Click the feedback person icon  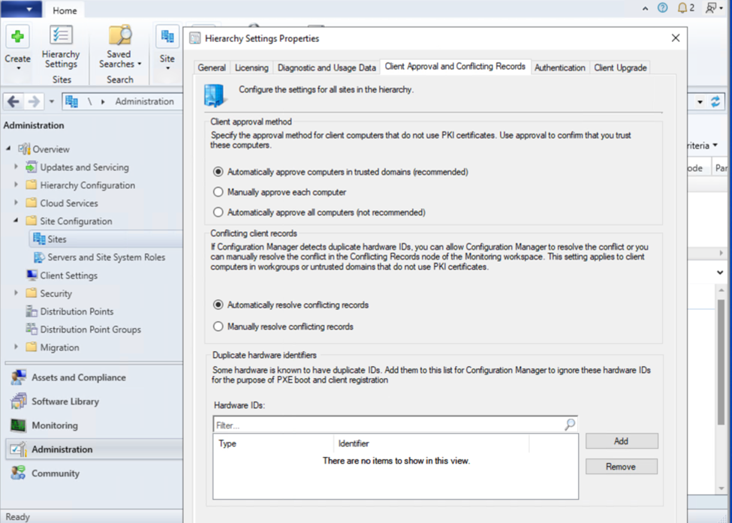710,8
